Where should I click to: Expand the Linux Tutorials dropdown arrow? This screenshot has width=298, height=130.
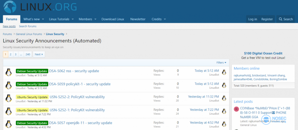click(73, 19)
